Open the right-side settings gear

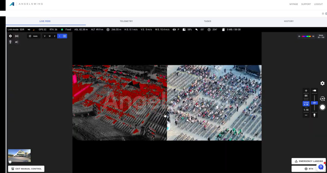[x=322, y=83]
